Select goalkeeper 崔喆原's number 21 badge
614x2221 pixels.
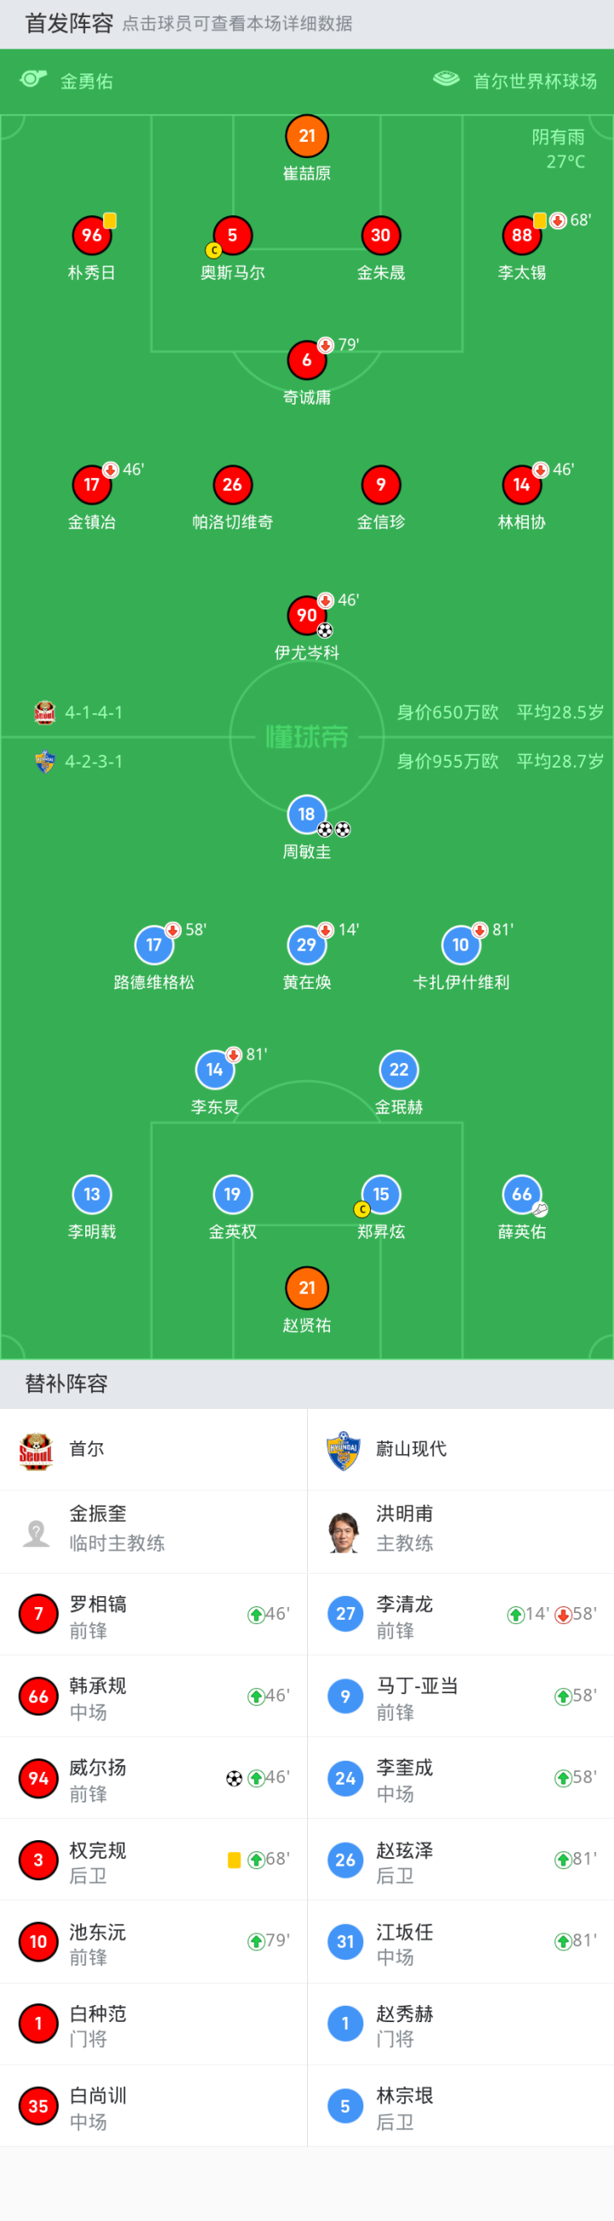(x=306, y=137)
